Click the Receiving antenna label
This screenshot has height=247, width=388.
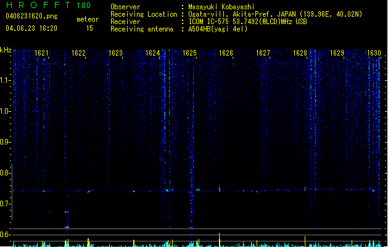point(142,29)
